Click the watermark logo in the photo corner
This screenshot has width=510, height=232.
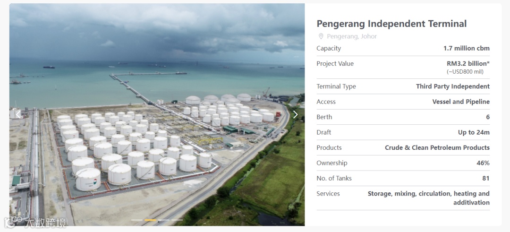tap(35, 222)
